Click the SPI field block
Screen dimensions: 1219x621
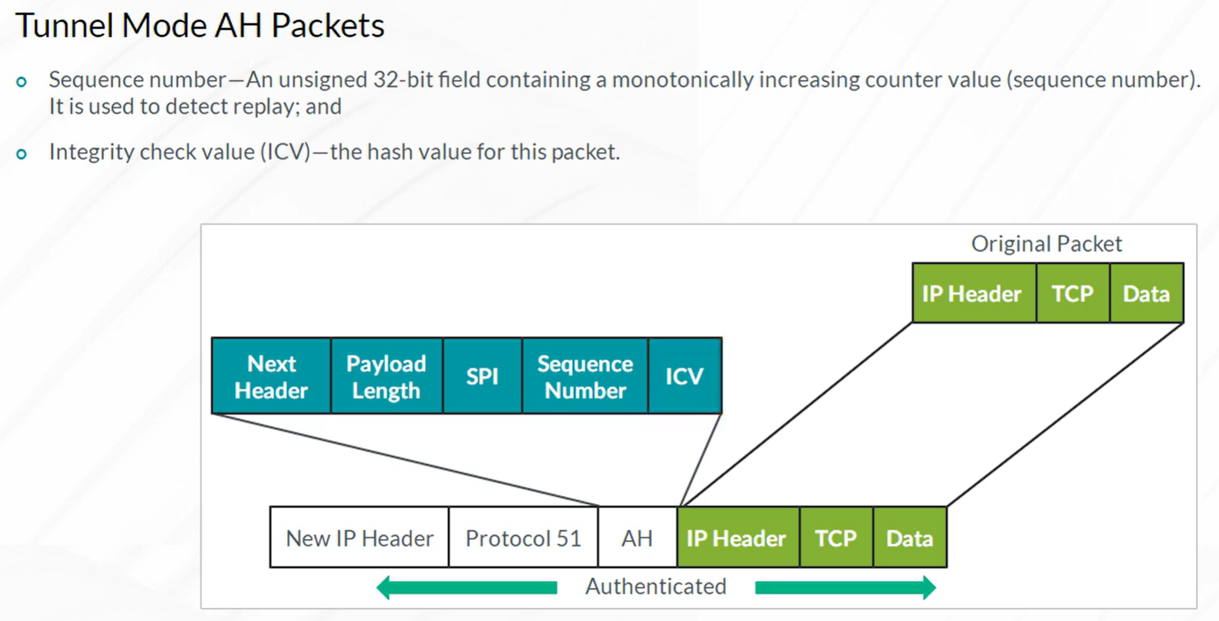[482, 376]
